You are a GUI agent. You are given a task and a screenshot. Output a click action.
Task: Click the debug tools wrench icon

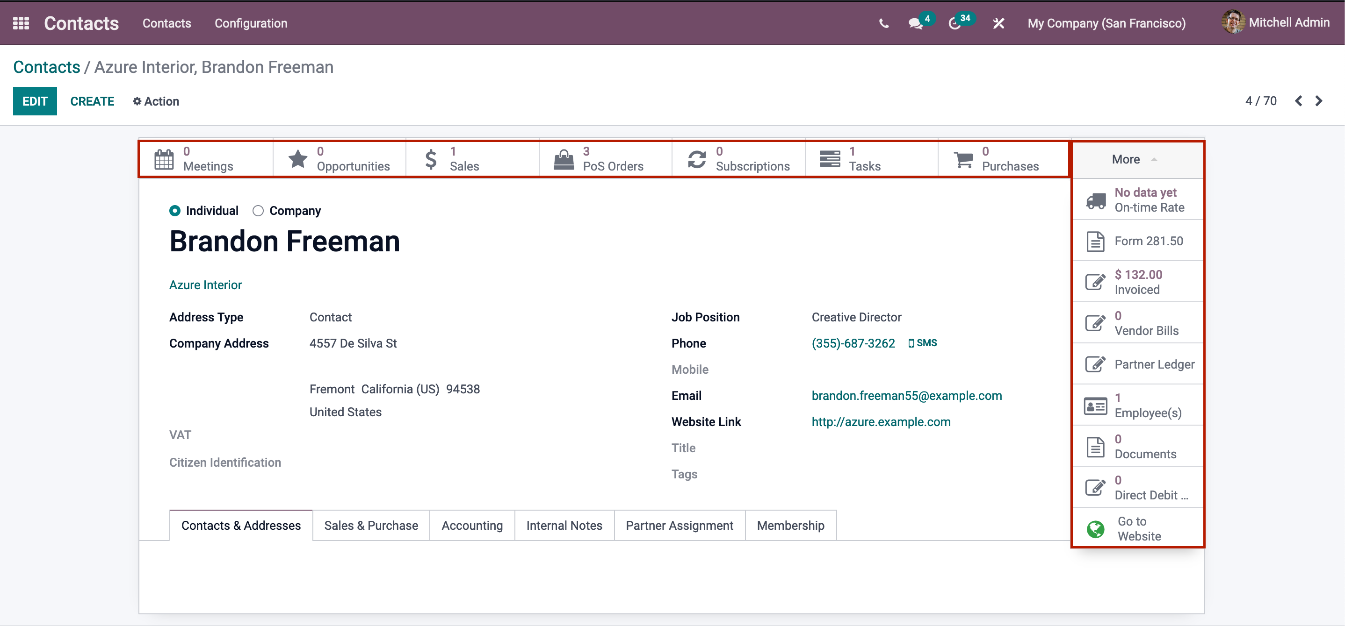click(x=998, y=23)
